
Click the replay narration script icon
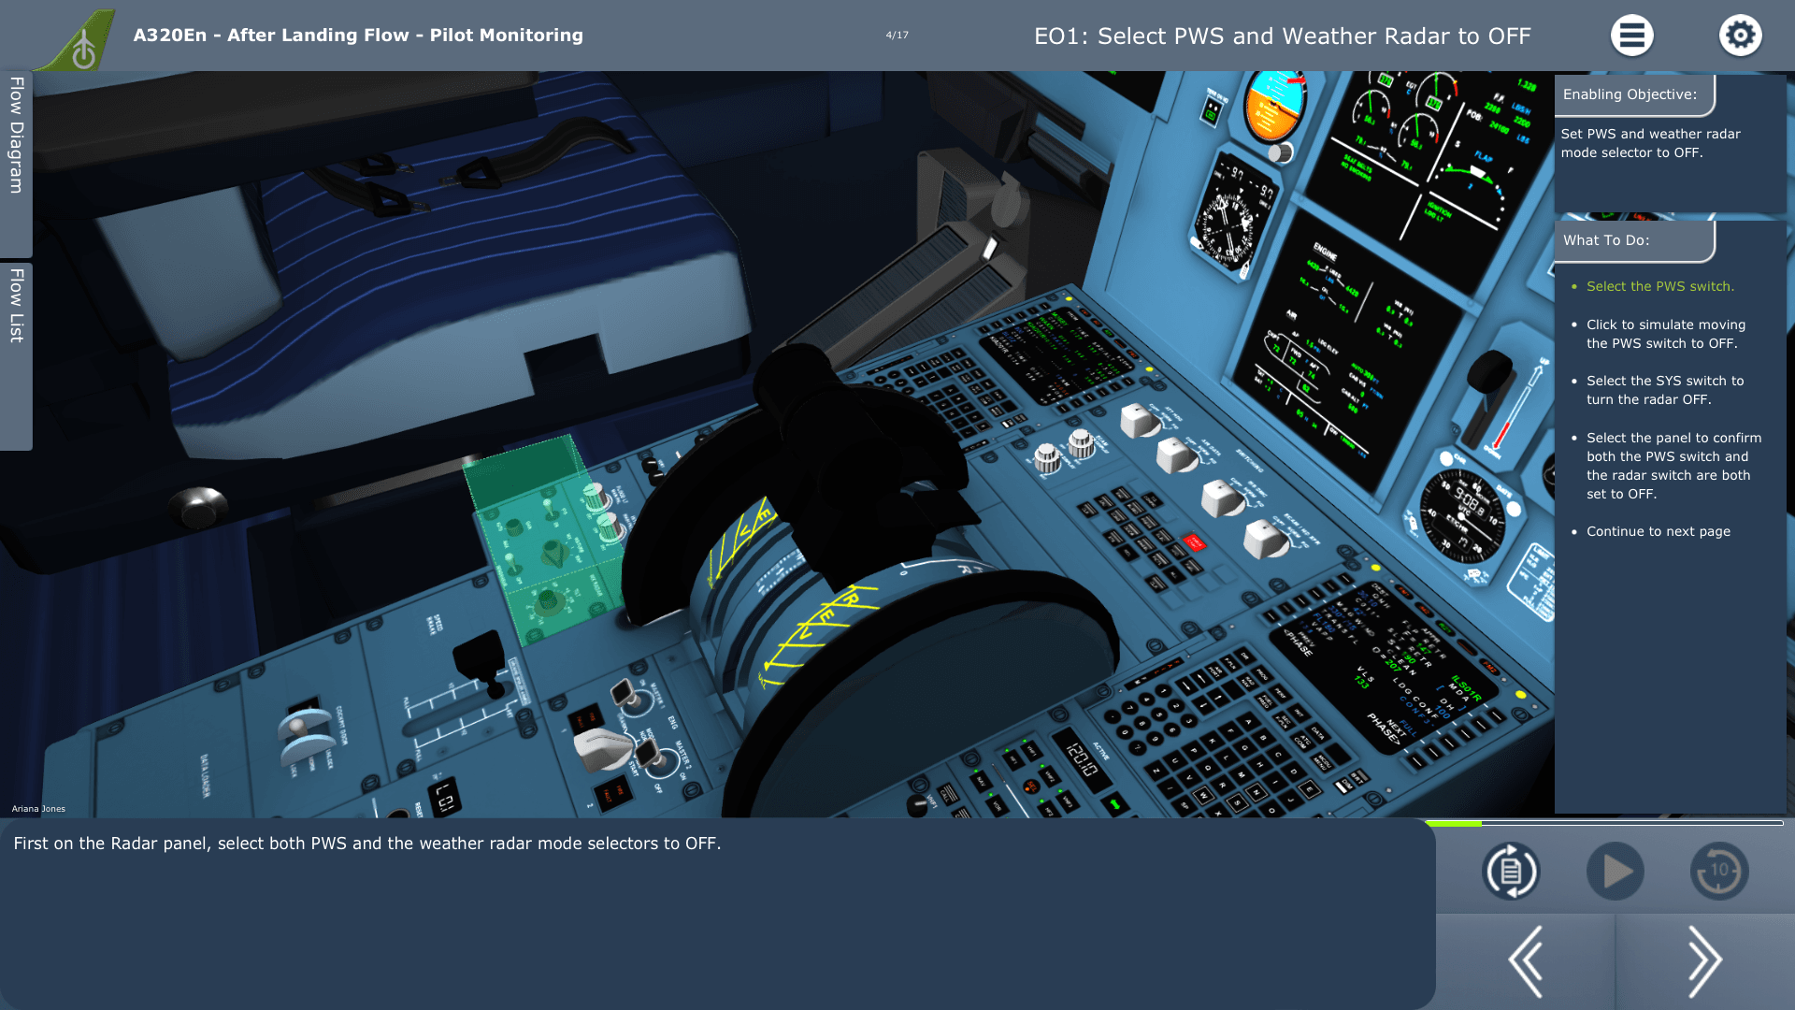[x=1511, y=871]
